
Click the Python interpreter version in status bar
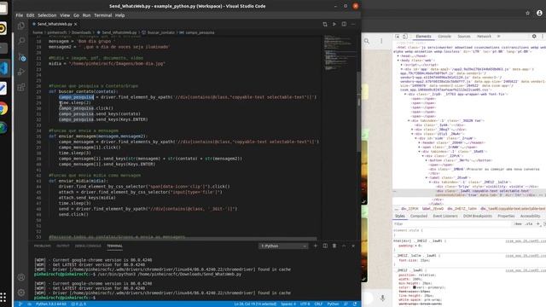[51, 304]
